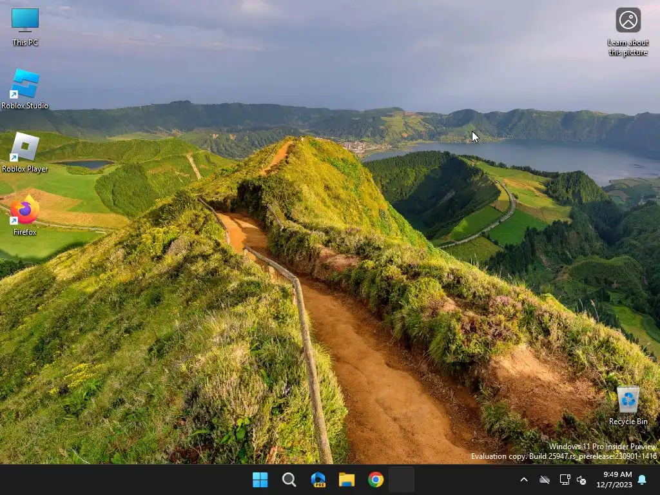Click the blank taskbar app button
This screenshot has height=495, width=660.
click(402, 480)
